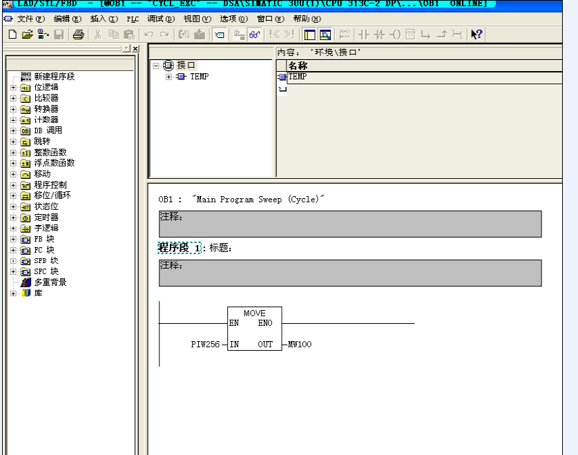Click the Undo arrow icon

click(149, 35)
